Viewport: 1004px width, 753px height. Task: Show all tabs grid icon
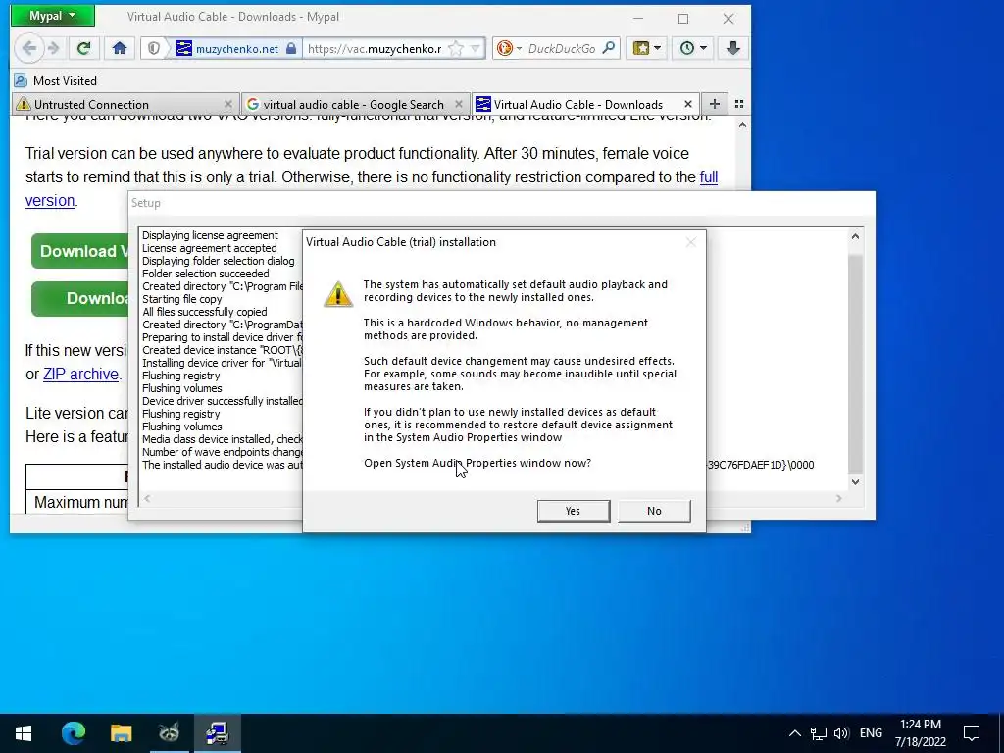739,104
